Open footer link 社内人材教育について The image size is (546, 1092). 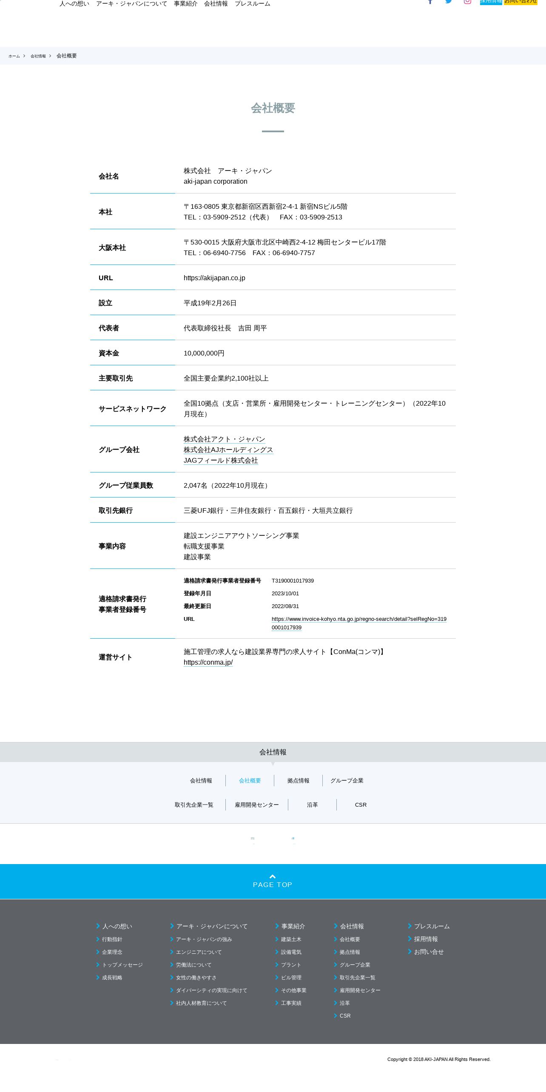202,1003
